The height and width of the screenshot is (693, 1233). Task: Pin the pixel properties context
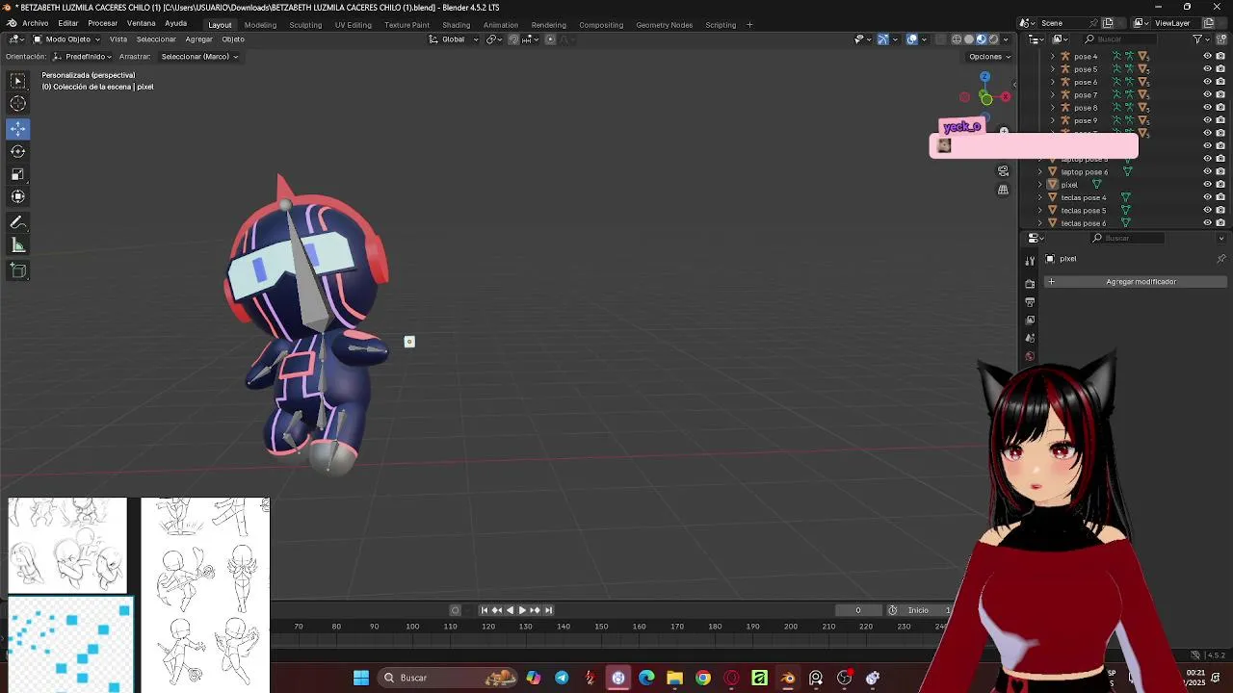[x=1221, y=259]
